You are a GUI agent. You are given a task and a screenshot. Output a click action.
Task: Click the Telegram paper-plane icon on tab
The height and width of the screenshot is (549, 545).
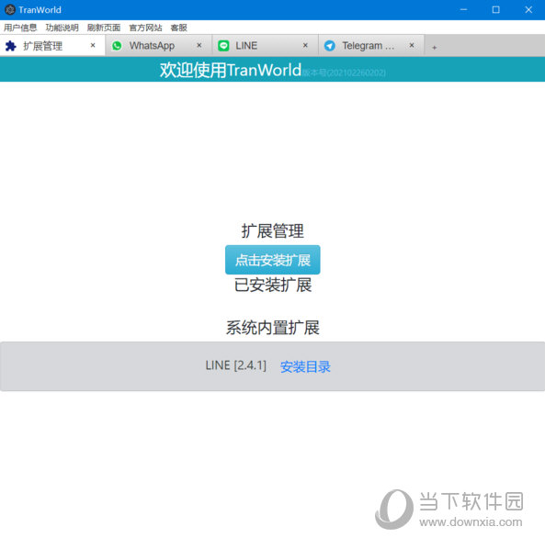coord(329,46)
